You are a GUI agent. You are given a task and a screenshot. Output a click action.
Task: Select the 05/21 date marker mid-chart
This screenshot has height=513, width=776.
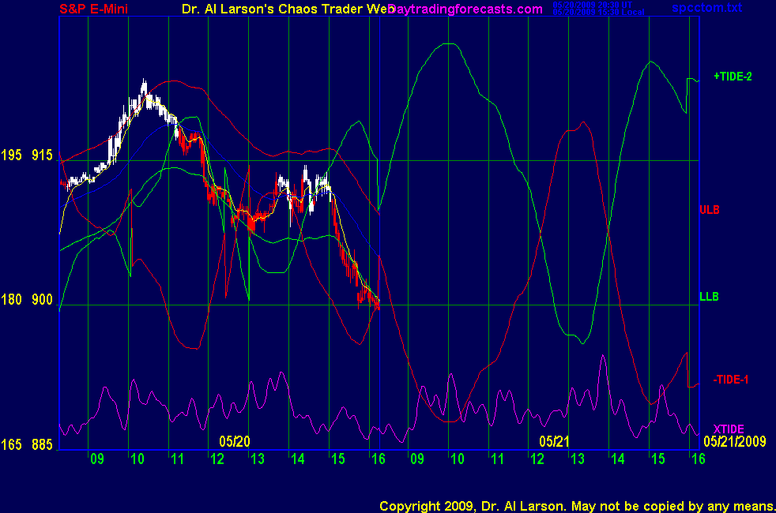555,441
